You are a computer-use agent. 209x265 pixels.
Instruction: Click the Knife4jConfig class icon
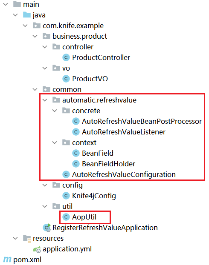66,196
